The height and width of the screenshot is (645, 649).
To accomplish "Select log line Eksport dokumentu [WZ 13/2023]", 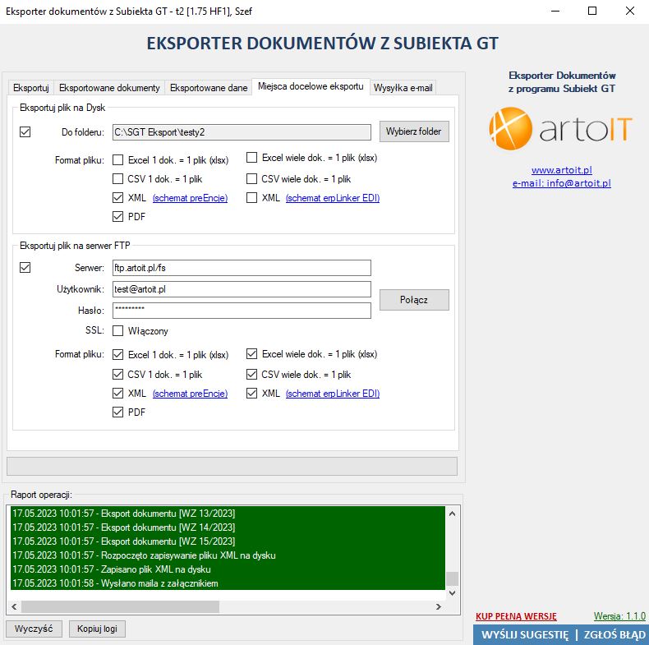I will click(228, 514).
